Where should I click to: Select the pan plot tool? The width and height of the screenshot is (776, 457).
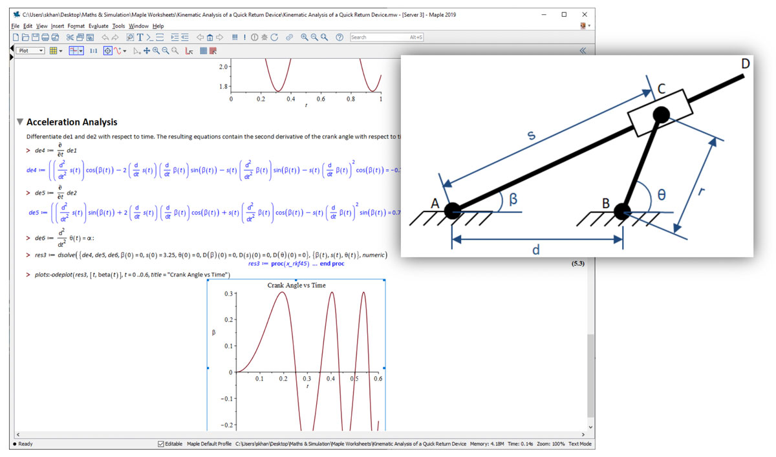[147, 50]
